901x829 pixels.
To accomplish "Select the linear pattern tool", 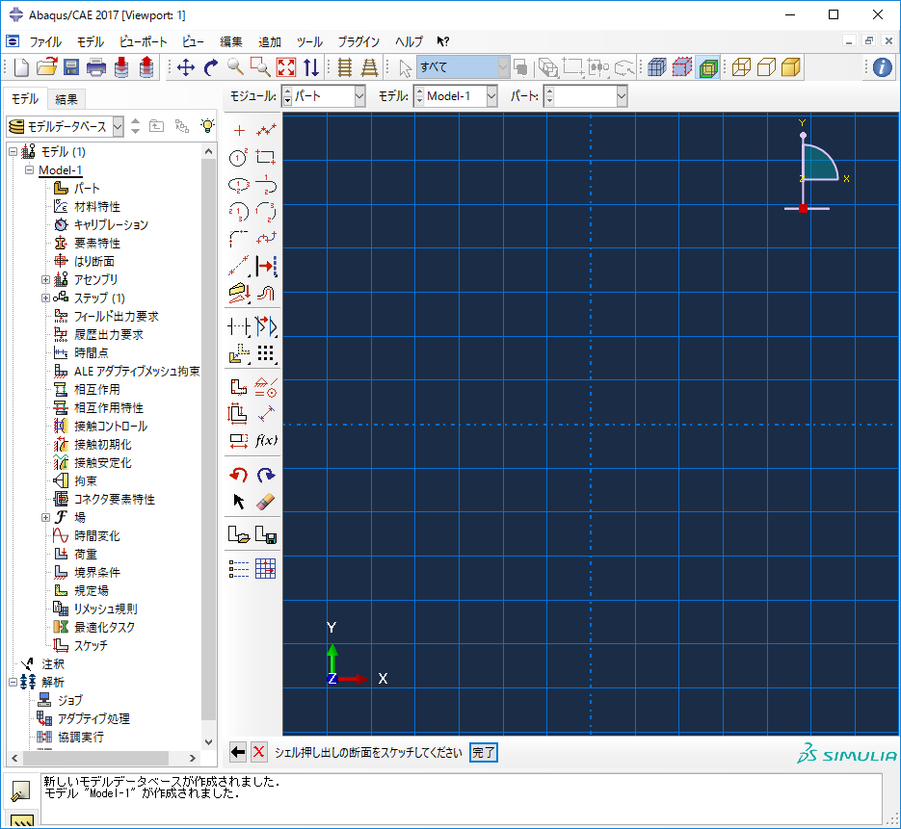I will 265,353.
